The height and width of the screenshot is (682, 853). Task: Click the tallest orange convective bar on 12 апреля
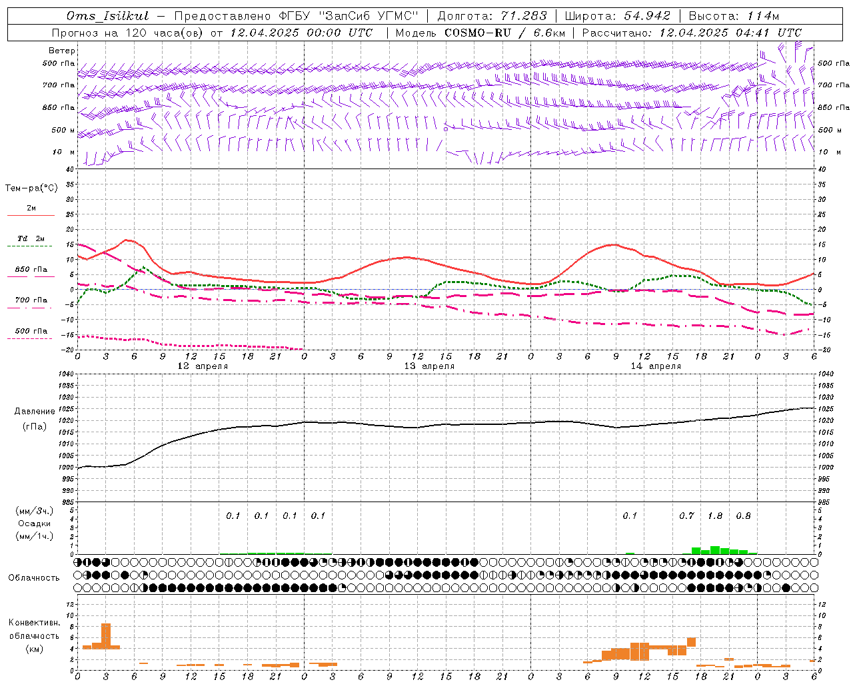coord(105,636)
